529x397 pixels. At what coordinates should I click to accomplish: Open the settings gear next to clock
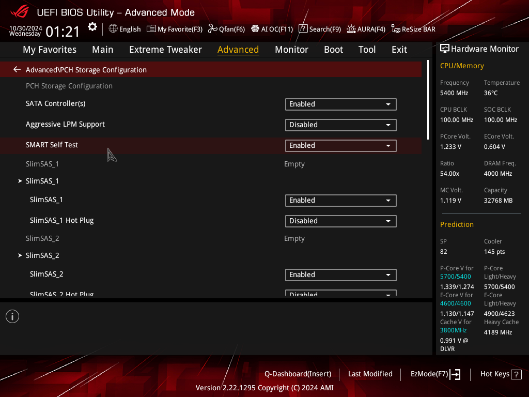(x=92, y=27)
